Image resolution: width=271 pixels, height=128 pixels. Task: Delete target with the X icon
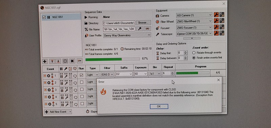click(72, 61)
